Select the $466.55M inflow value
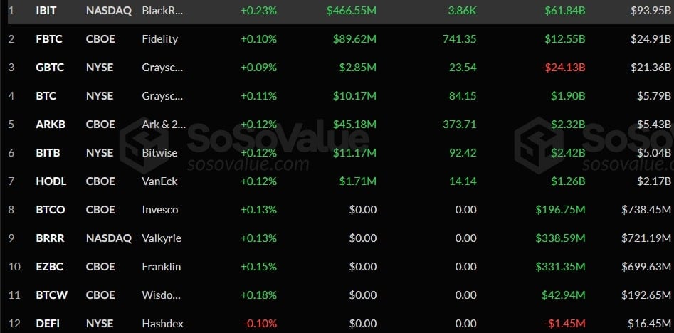Image resolution: width=674 pixels, height=333 pixels. tap(352, 11)
